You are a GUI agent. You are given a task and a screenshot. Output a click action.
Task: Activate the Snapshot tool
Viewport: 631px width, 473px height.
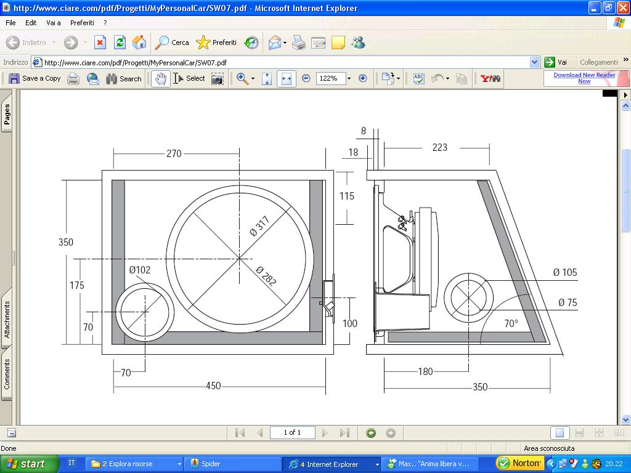click(217, 78)
